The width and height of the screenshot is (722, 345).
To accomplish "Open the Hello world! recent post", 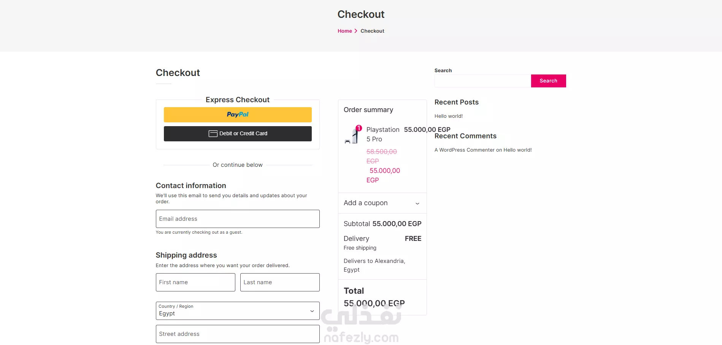I will (x=449, y=116).
